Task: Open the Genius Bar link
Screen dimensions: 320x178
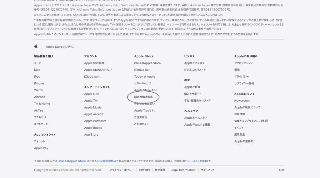Action: [x=142, y=70]
